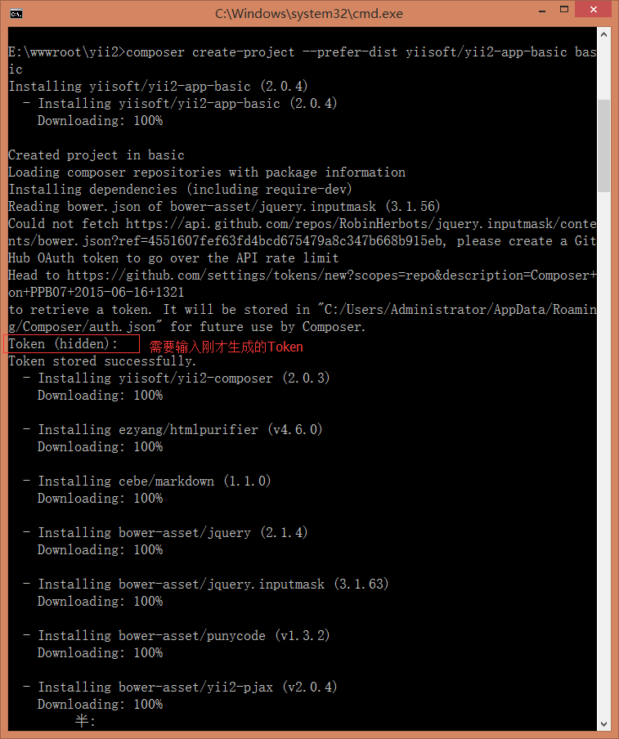Click the "Token stored successfully." line
The height and width of the screenshot is (739, 619).
coord(102,361)
